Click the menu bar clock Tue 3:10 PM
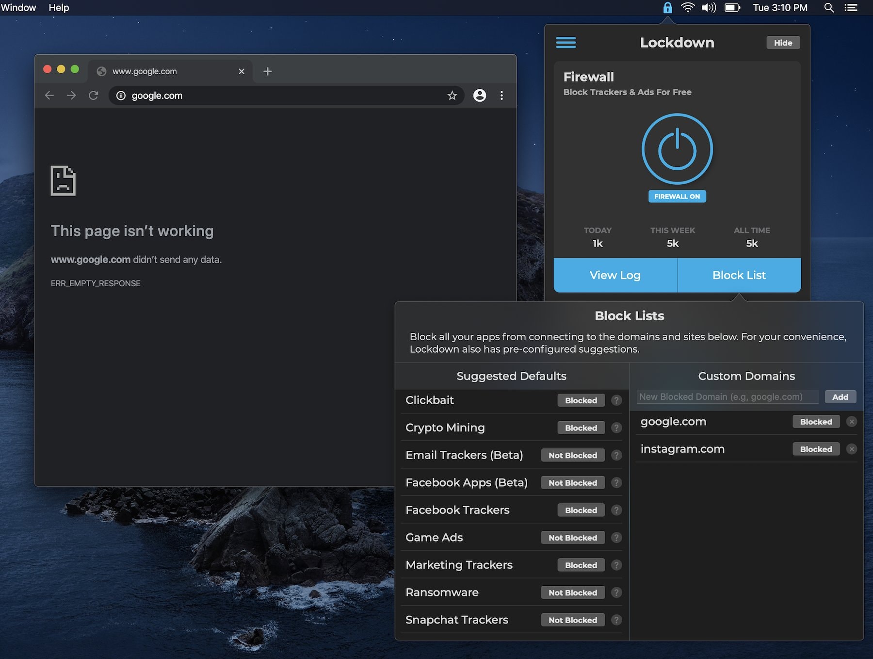Image resolution: width=873 pixels, height=659 pixels. 780,8
